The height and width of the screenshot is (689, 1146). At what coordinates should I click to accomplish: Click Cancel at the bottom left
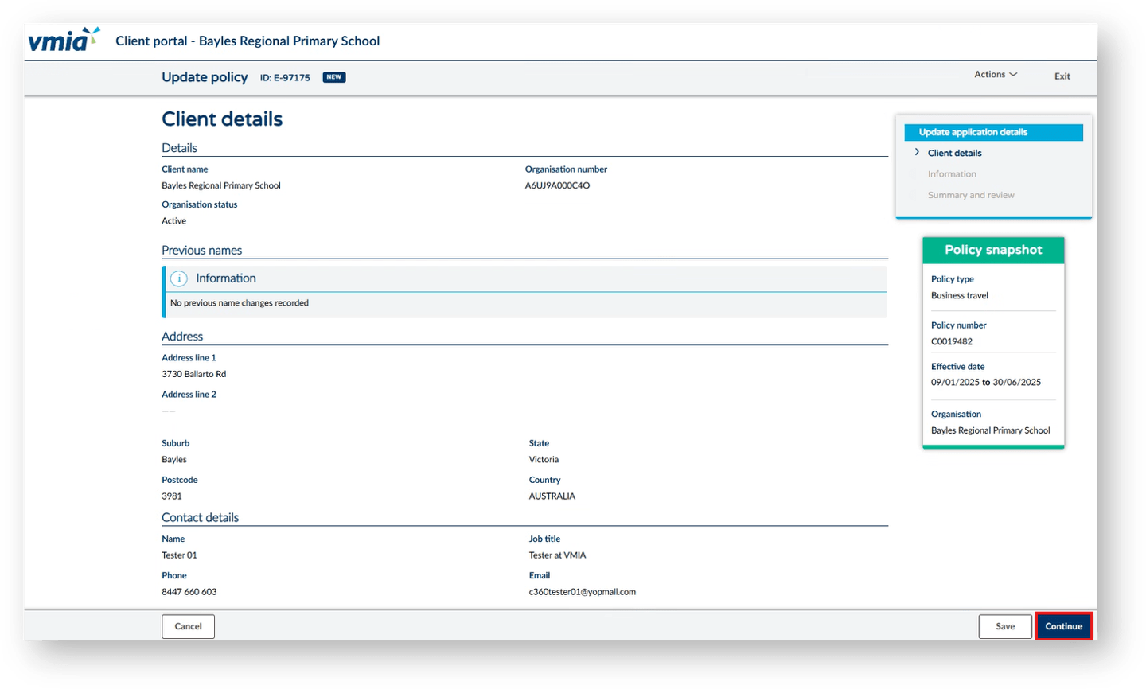tap(188, 626)
